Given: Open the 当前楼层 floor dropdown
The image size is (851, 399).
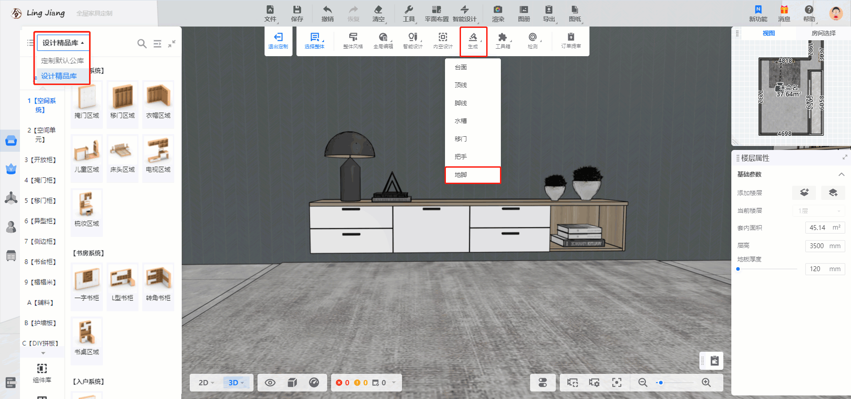Looking at the screenshot, I should coord(819,211).
